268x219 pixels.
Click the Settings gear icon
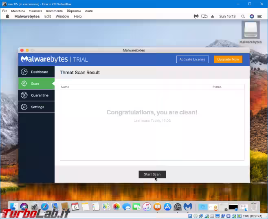(x=24, y=107)
